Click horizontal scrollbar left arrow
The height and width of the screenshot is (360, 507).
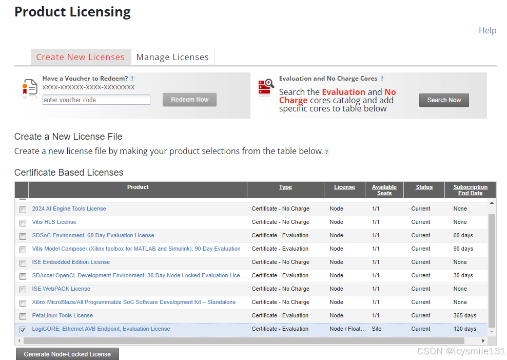tap(19, 340)
